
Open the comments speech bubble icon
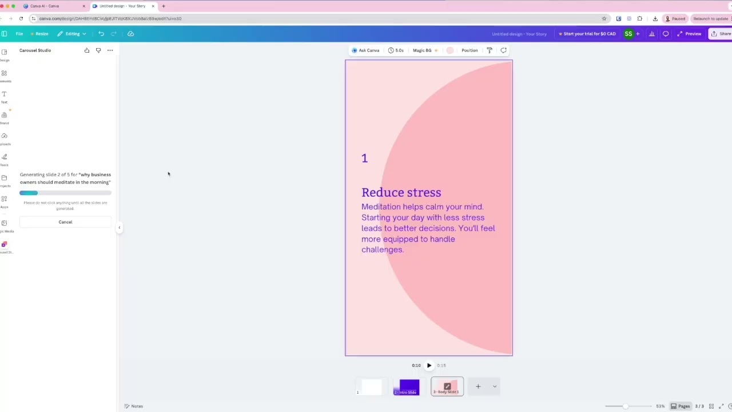click(x=666, y=34)
